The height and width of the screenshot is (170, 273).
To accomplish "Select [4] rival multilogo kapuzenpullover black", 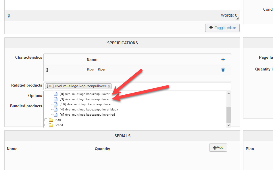I will [x=89, y=110].
